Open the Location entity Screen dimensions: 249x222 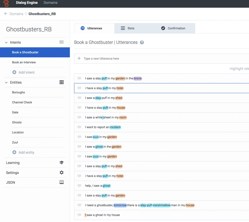click(18, 132)
